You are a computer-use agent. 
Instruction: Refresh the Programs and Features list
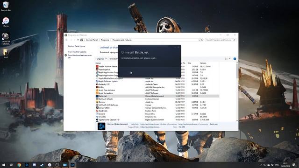[202, 40]
